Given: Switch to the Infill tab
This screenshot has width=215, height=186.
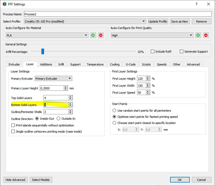Looking at the screenshot, I should [61, 64].
